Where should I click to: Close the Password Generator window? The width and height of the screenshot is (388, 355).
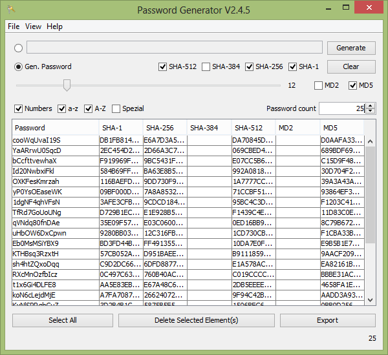coord(369,7)
